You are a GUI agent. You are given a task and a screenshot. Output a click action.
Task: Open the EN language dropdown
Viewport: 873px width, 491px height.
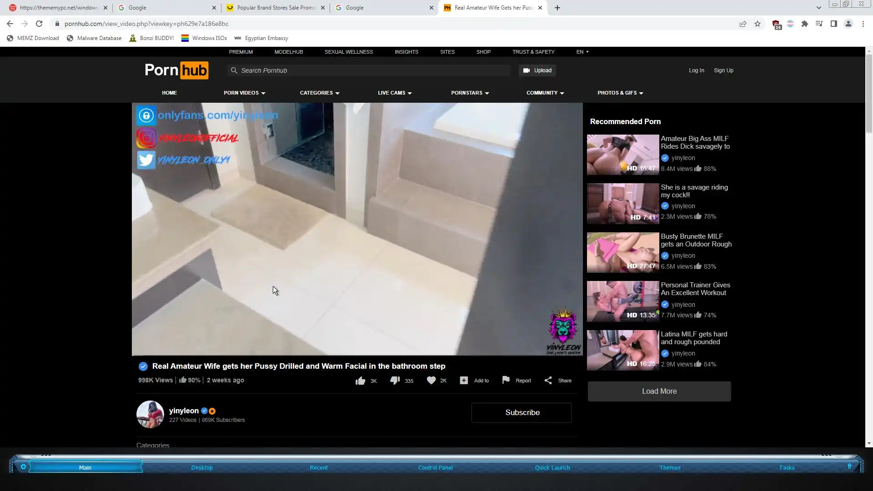click(x=582, y=52)
